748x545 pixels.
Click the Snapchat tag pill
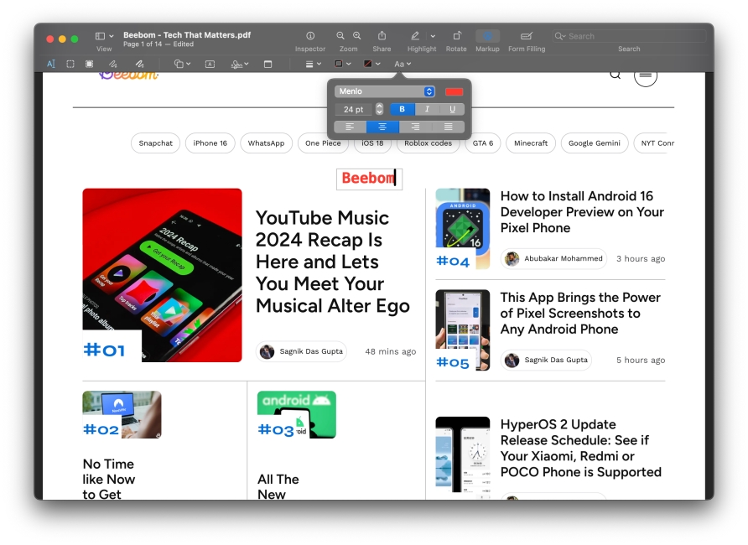(x=155, y=143)
